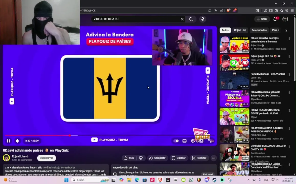
Task: Click the Compartir share button
Action: tap(157, 158)
